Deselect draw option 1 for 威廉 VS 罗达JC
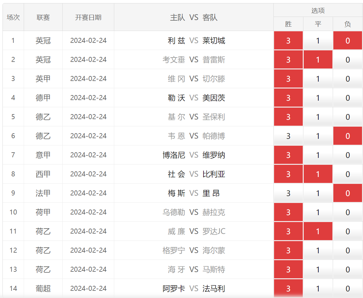 (318, 231)
